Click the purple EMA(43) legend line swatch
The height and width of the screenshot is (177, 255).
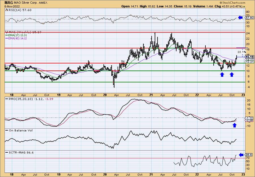(7, 39)
